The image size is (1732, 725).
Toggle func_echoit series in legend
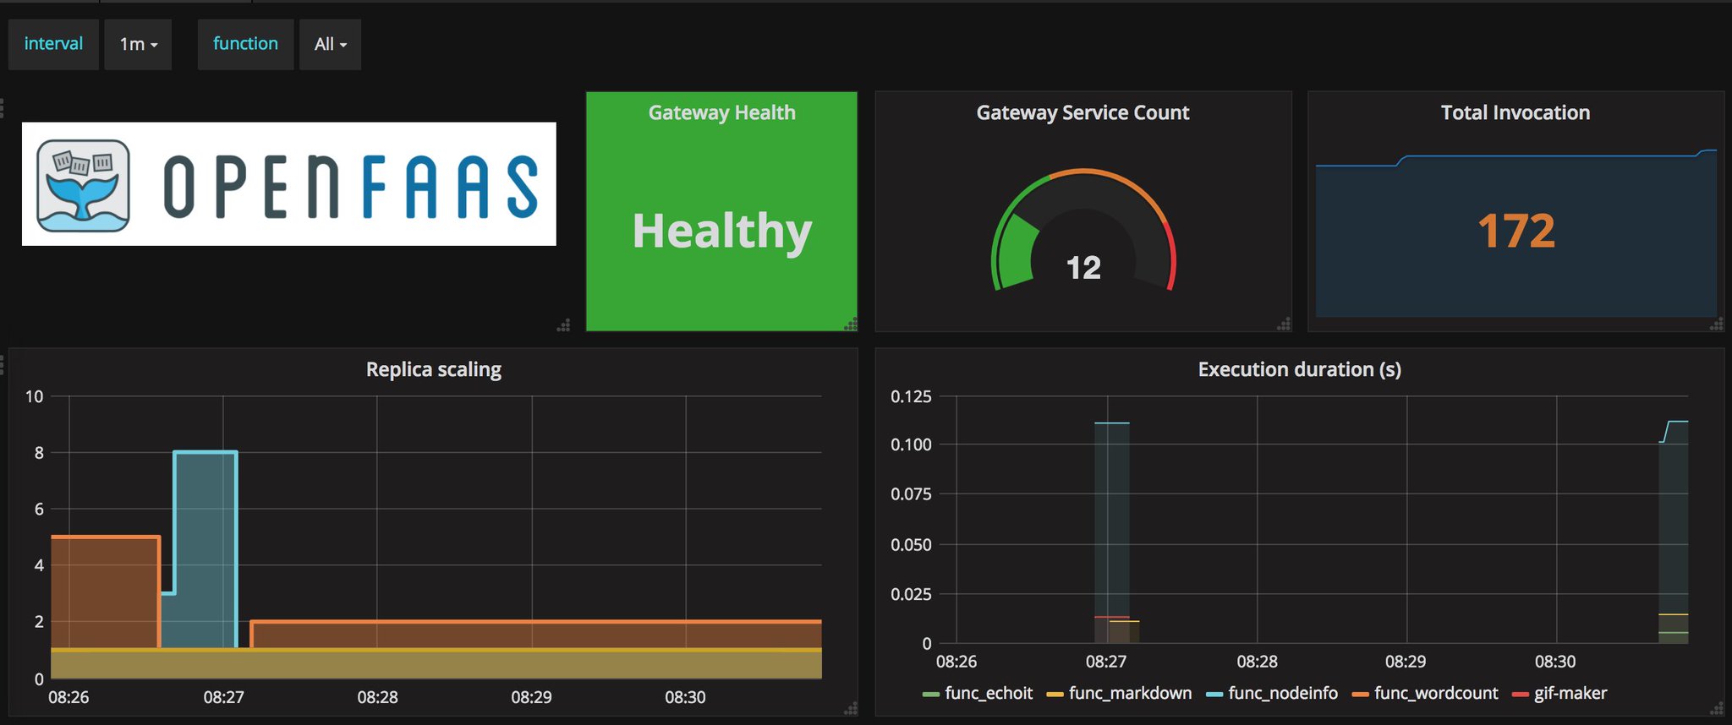[978, 694]
